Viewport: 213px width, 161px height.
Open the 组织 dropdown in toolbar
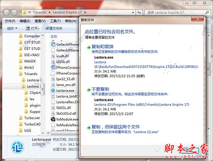(12, 28)
